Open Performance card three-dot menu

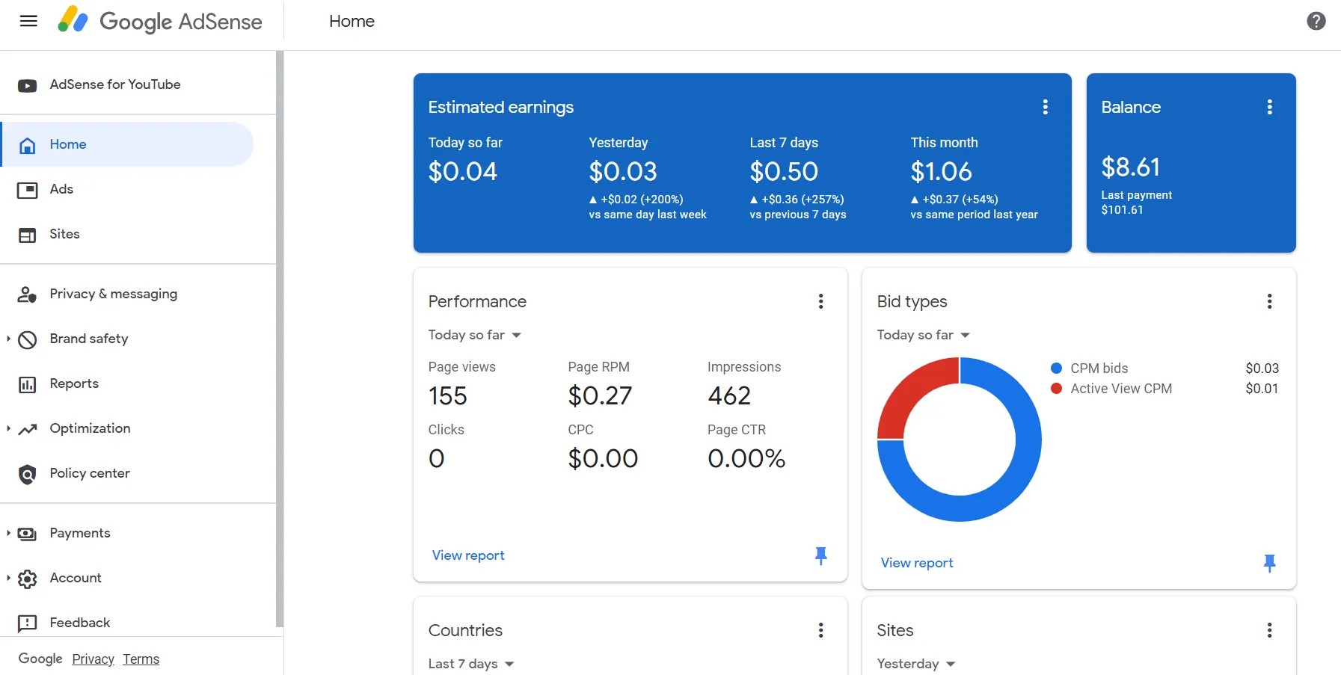pyautogui.click(x=820, y=301)
